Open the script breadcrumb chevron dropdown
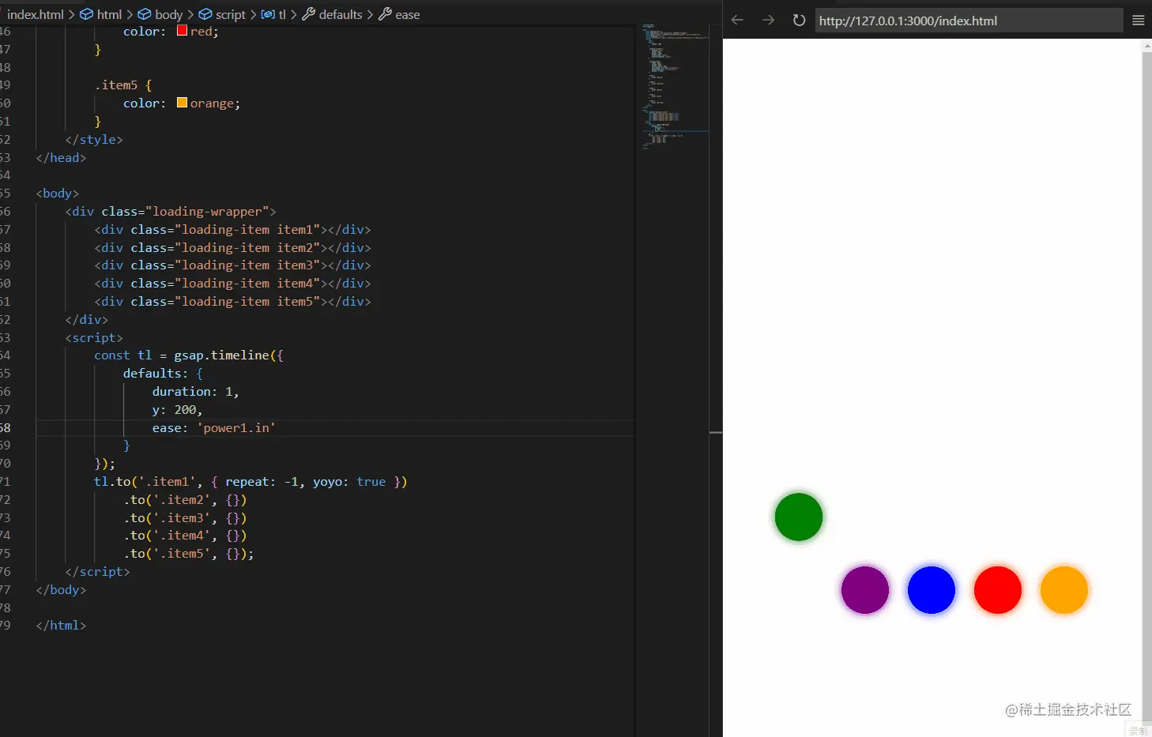Screen dimensions: 1152x737 point(254,14)
